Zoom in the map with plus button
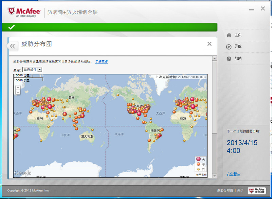The width and height of the screenshot is (272, 199). (18, 87)
